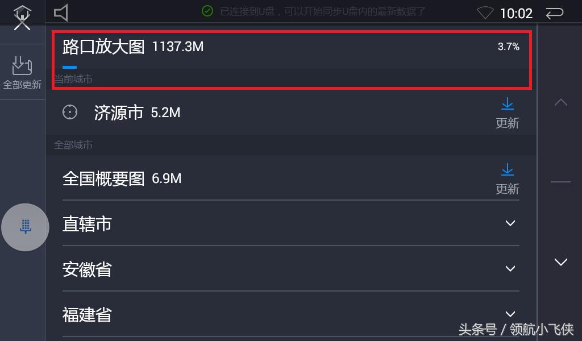
Task: Click the up arrow to scroll the list
Action: [560, 102]
